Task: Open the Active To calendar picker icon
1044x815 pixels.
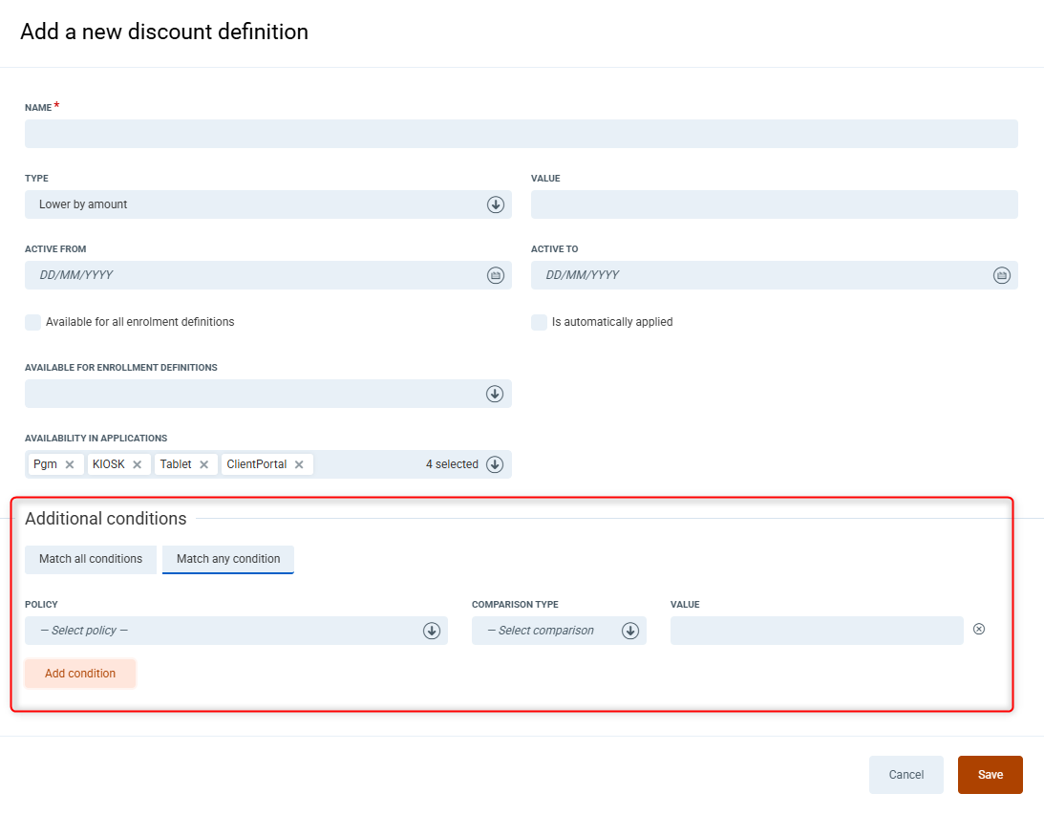Action: [1001, 275]
